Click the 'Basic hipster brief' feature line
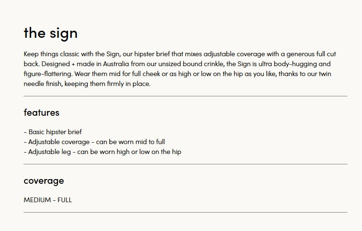 pos(53,132)
